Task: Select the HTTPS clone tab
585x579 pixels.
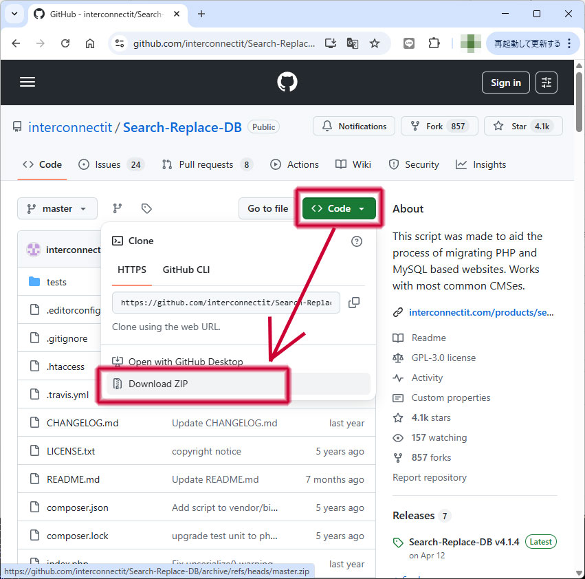Action: [x=132, y=270]
